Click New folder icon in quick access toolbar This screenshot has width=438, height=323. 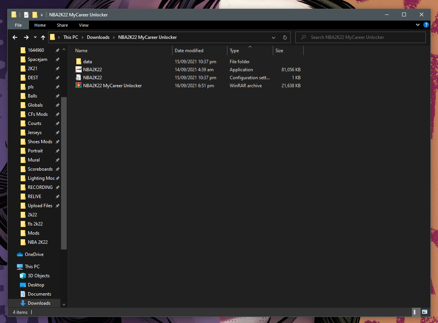[35, 15]
